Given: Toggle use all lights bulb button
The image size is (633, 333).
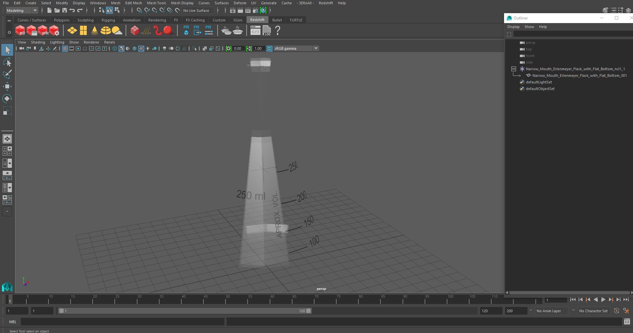Looking at the screenshot, I should point(148,48).
